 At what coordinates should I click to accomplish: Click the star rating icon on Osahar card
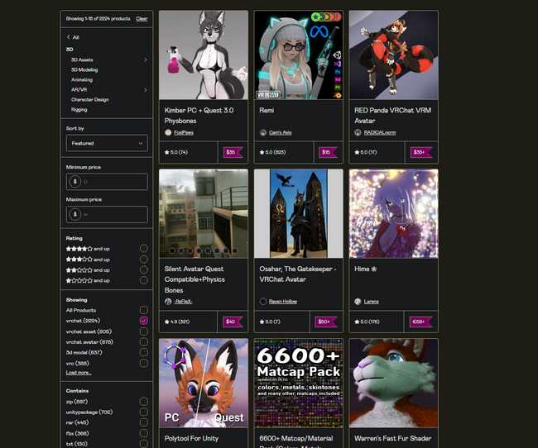[262, 322]
